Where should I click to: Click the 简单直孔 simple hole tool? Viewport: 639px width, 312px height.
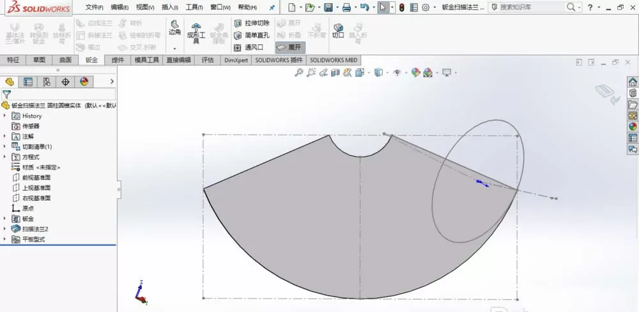click(251, 35)
